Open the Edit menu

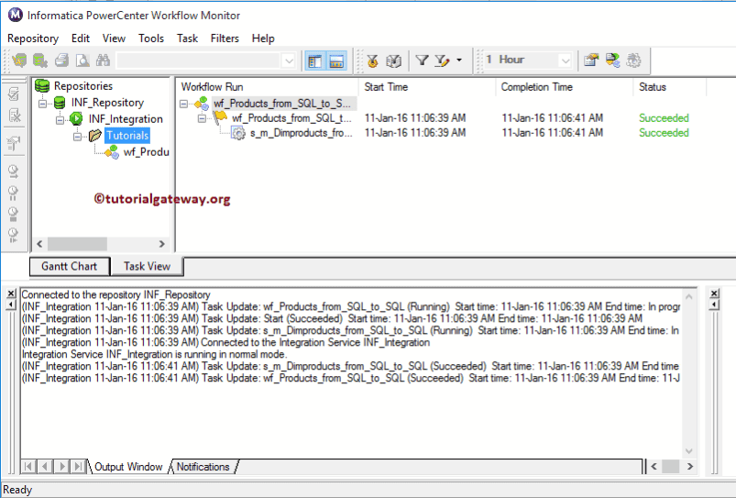pos(81,38)
